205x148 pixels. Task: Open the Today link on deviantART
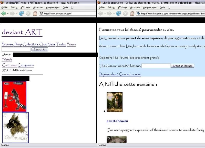61,44
